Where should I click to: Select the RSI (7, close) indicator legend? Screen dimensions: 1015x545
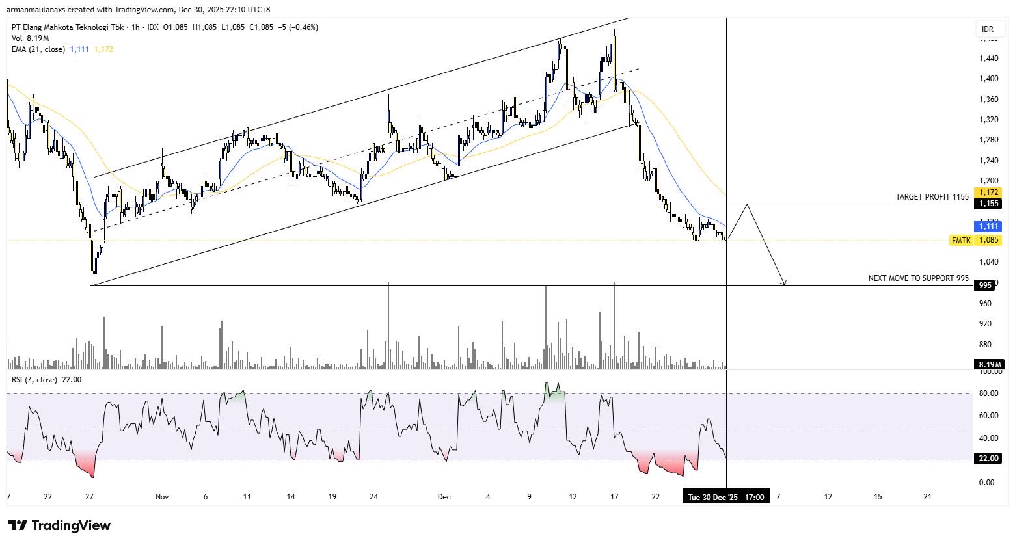point(34,380)
